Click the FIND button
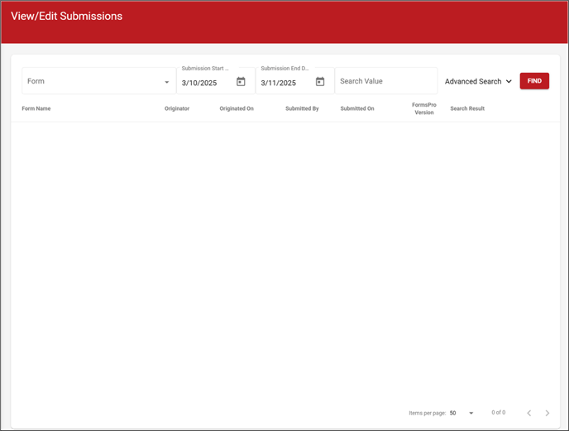The height and width of the screenshot is (431, 569). [x=534, y=81]
